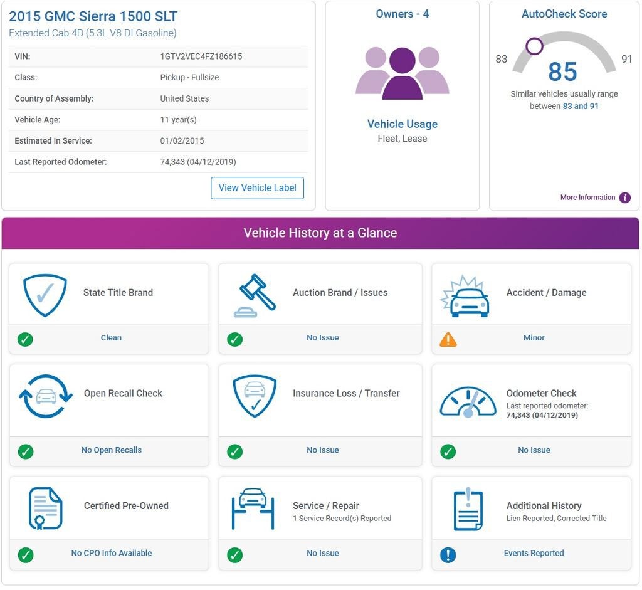Open No Issue link under Odometer Check
The height and width of the screenshot is (590, 642).
[x=534, y=450]
